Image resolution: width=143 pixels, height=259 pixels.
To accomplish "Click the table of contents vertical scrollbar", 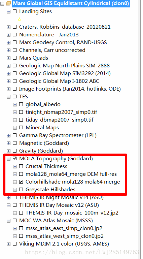I will tap(140, 129).
